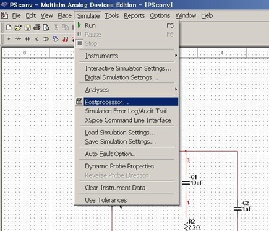Expand the Instruments submenu

[x=127, y=56]
